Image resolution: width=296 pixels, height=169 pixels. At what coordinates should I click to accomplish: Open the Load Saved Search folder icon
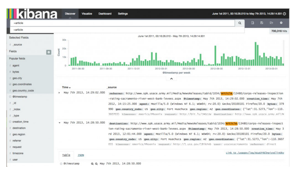(271, 23)
